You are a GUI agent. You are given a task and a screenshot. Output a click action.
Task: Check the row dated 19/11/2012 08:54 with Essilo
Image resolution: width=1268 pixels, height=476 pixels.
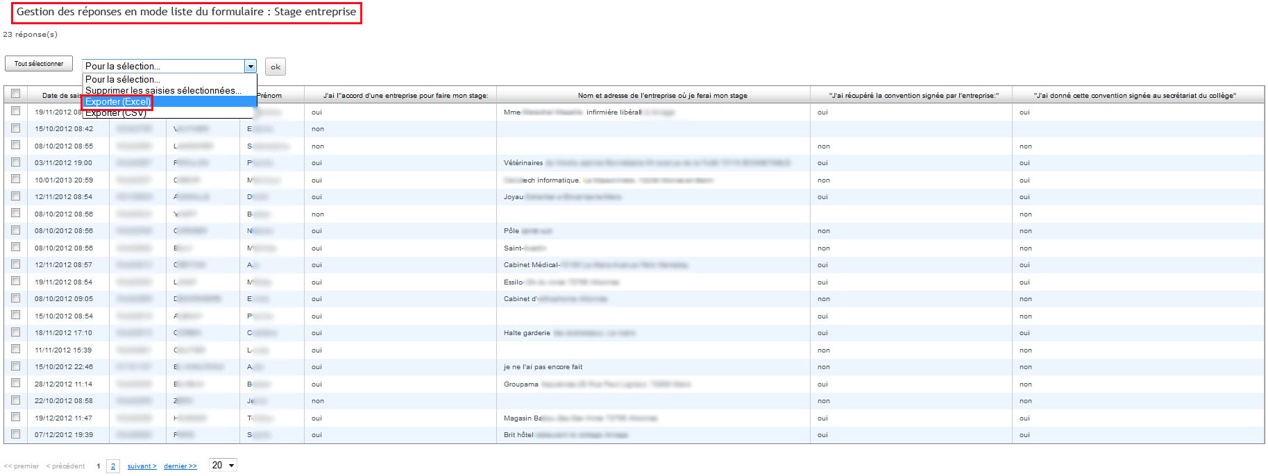(x=15, y=281)
